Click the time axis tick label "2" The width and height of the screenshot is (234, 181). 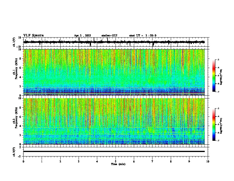click(x=60, y=161)
